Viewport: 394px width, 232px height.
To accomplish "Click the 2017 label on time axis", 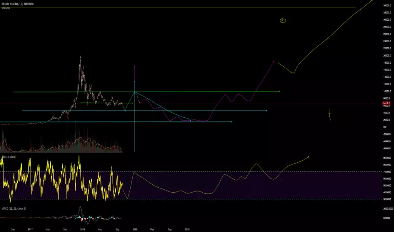I will (x=30, y=229).
